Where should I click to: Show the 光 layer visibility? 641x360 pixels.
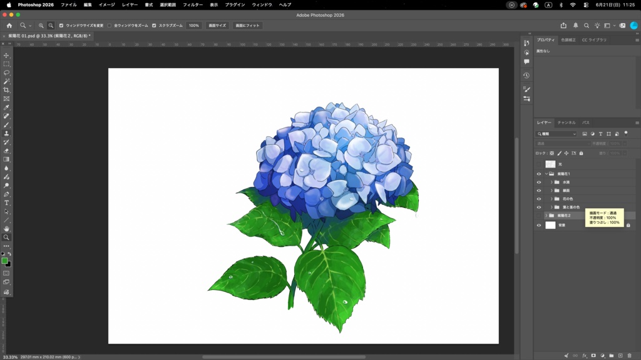(x=539, y=164)
